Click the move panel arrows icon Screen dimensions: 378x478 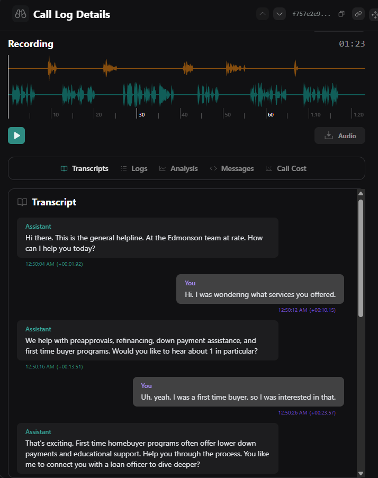point(373,14)
